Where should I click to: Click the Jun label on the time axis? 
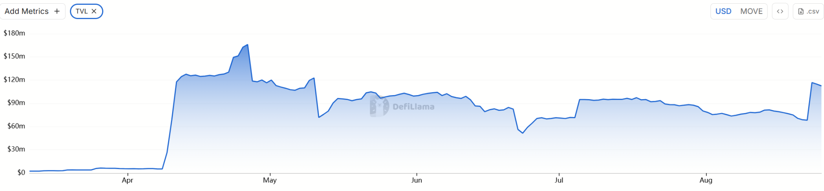point(416,180)
